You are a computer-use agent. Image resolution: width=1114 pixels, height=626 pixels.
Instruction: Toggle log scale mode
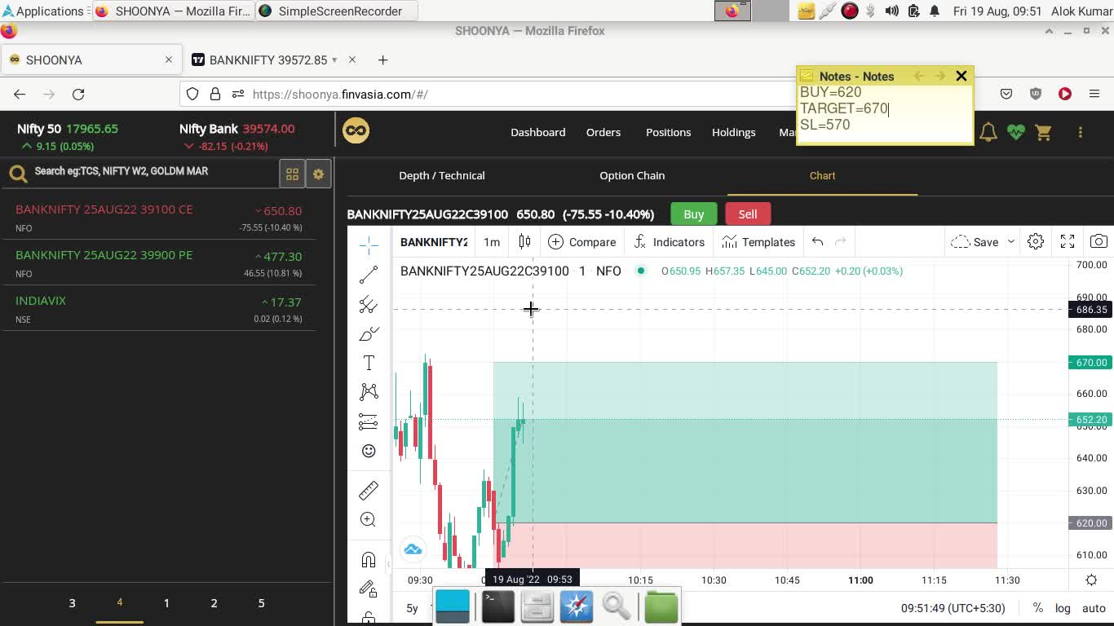pos(1063,608)
